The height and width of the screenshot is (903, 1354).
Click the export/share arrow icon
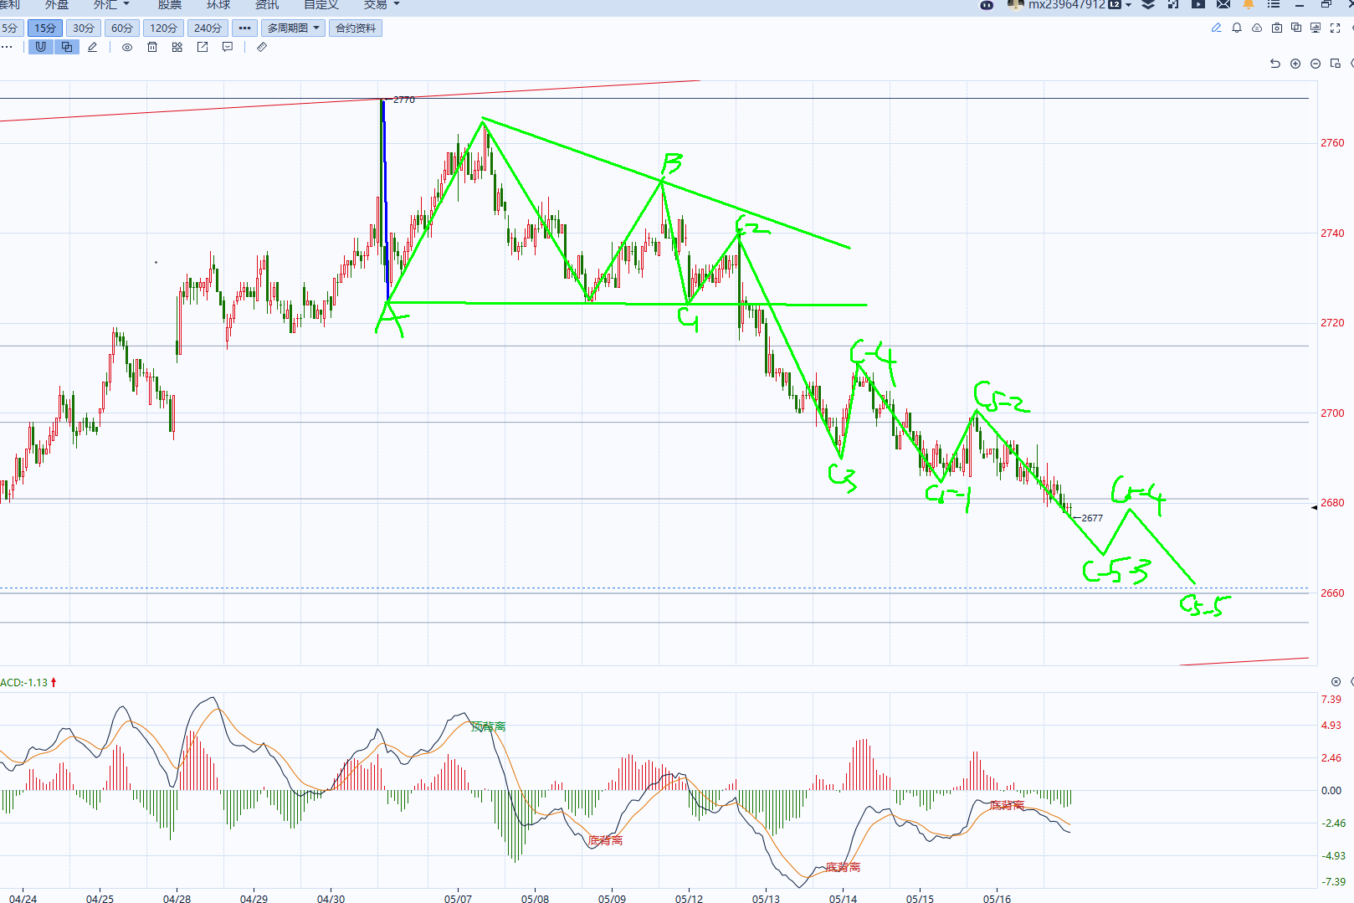(203, 47)
